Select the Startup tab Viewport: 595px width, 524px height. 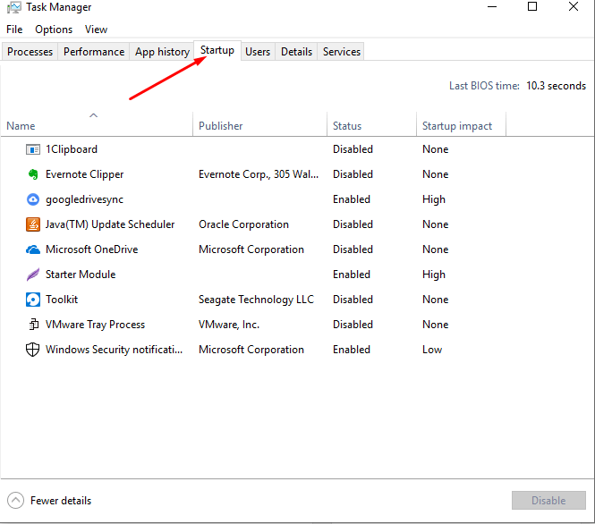217,50
